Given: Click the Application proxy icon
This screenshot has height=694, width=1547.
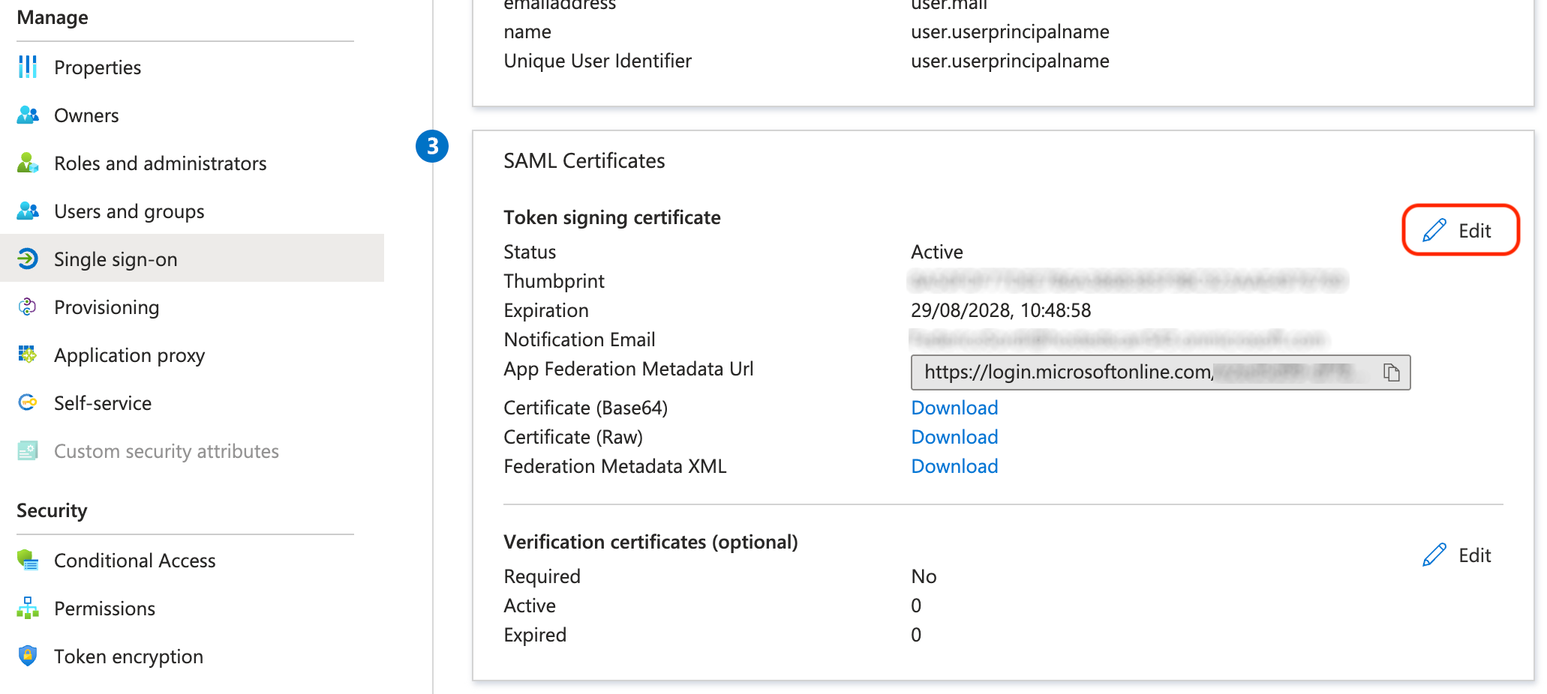Looking at the screenshot, I should (x=28, y=355).
